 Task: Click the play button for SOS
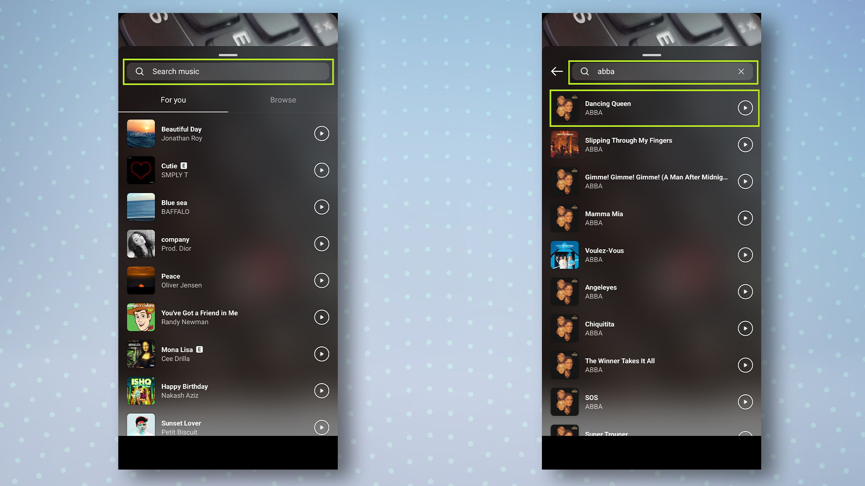744,402
